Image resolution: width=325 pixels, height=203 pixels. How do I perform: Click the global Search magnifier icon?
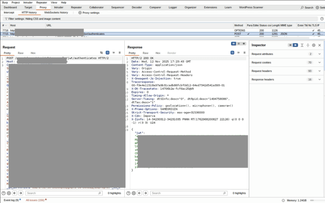[x=302, y=7]
